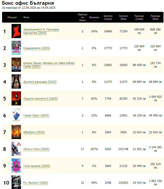Click the Голо оръжие poster image

[16, 166]
